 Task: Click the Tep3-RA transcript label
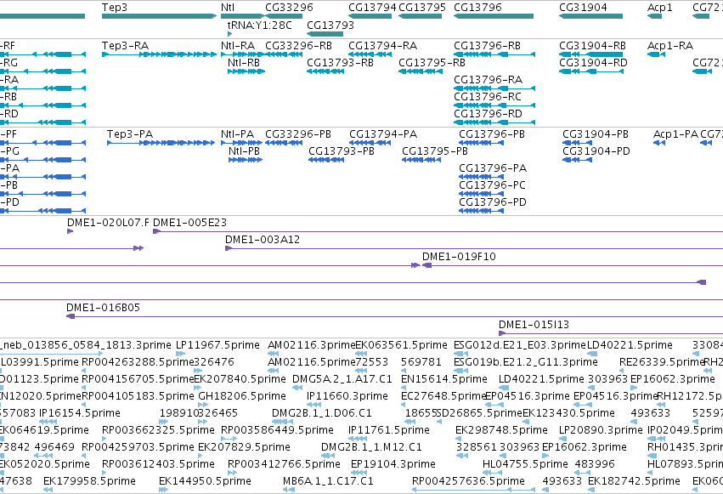coord(126,46)
